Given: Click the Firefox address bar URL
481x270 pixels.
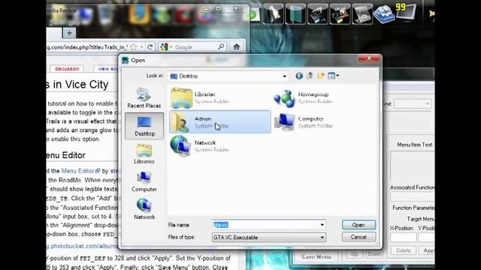Looking at the screenshot, I should click(x=87, y=47).
